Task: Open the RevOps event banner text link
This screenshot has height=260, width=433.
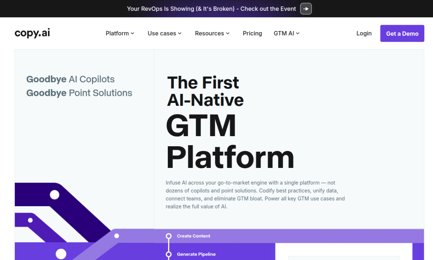Action: point(211,9)
